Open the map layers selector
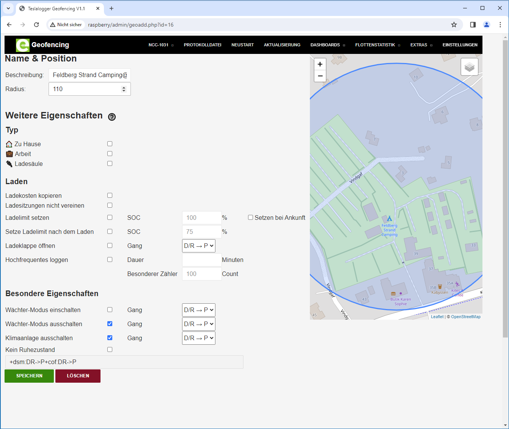Viewport: 509px width, 429px height. tap(469, 67)
